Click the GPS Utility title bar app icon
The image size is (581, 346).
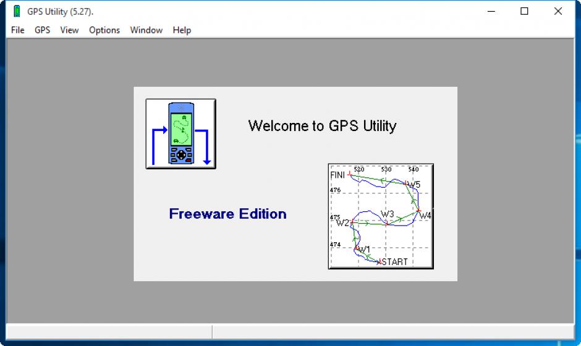(x=17, y=12)
